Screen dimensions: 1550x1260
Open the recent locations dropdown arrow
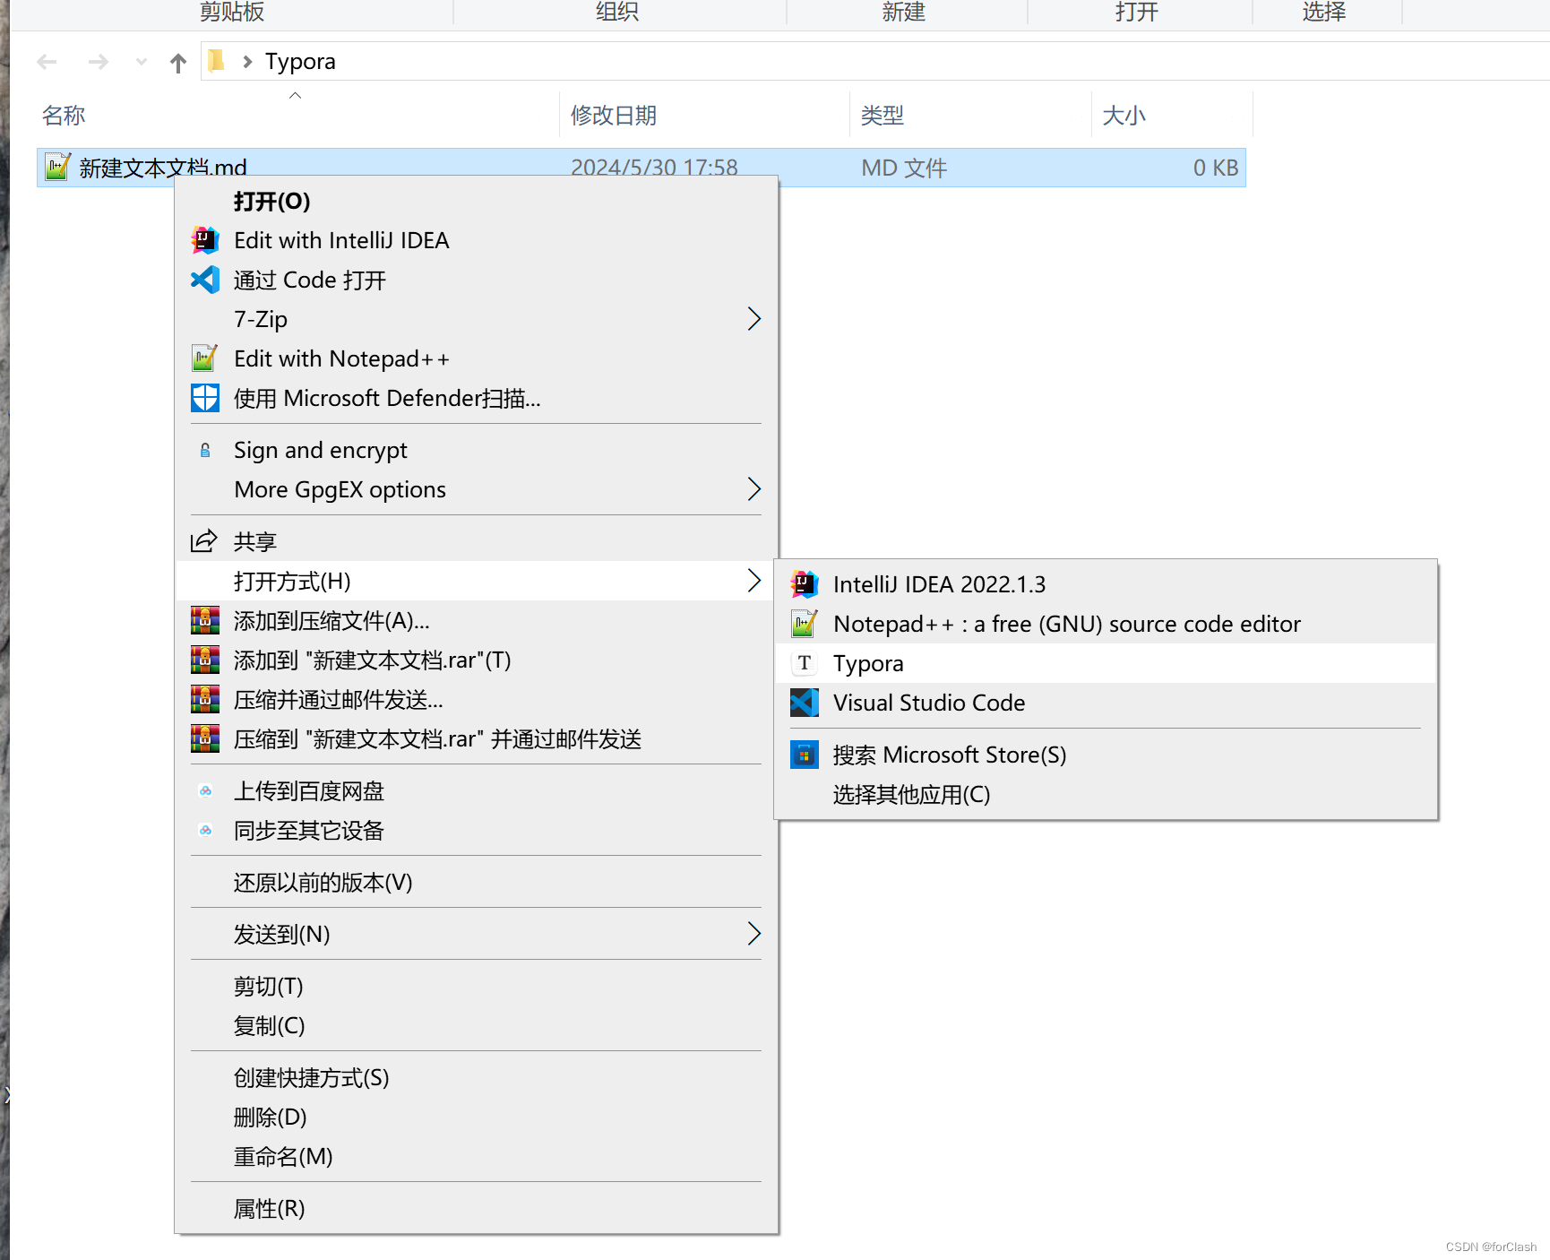[x=141, y=62]
